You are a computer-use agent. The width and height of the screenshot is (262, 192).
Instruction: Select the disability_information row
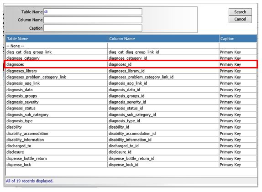tap(131, 140)
